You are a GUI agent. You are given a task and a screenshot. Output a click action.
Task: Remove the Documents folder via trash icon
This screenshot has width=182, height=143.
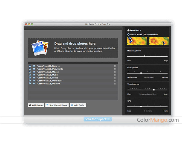tap(115, 69)
